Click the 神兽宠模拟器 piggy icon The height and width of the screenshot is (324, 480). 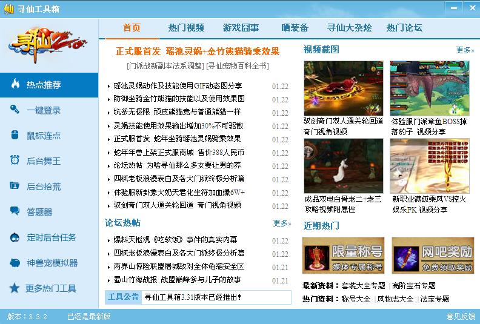15,262
